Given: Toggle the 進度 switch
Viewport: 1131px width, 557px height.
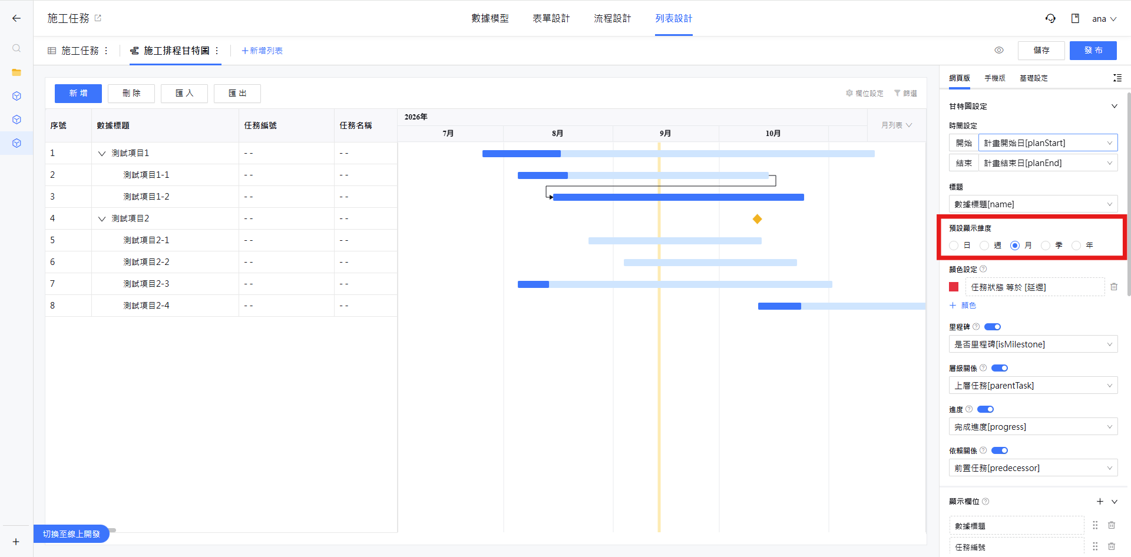Looking at the screenshot, I should (x=986, y=409).
